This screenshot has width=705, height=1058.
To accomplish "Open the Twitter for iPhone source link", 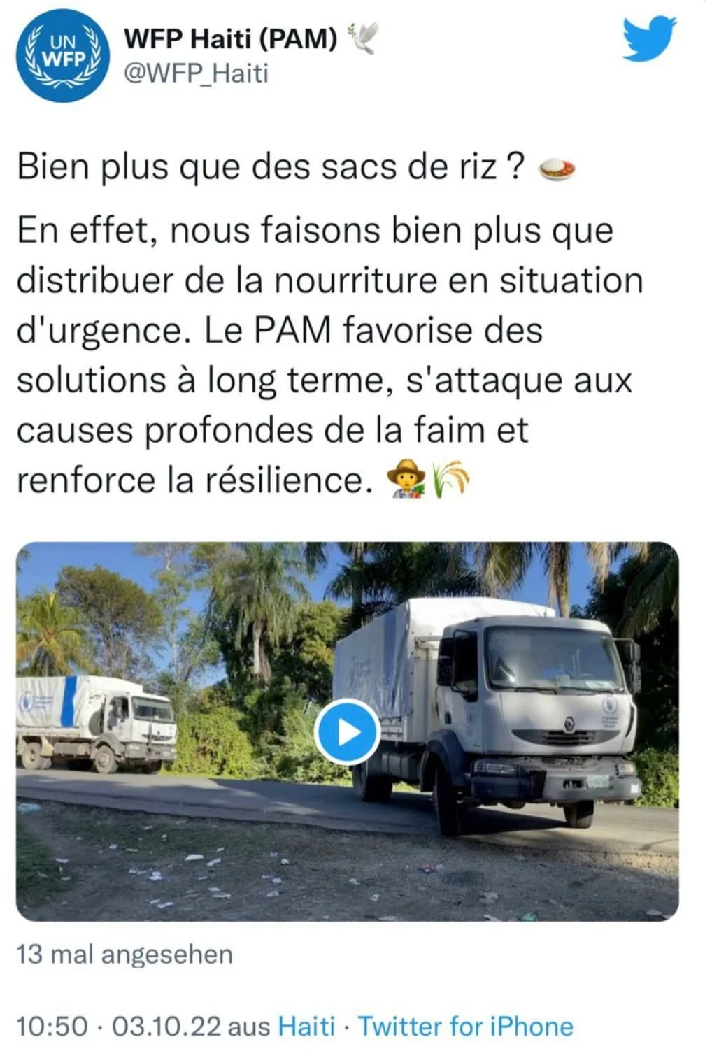I will tap(465, 1026).
